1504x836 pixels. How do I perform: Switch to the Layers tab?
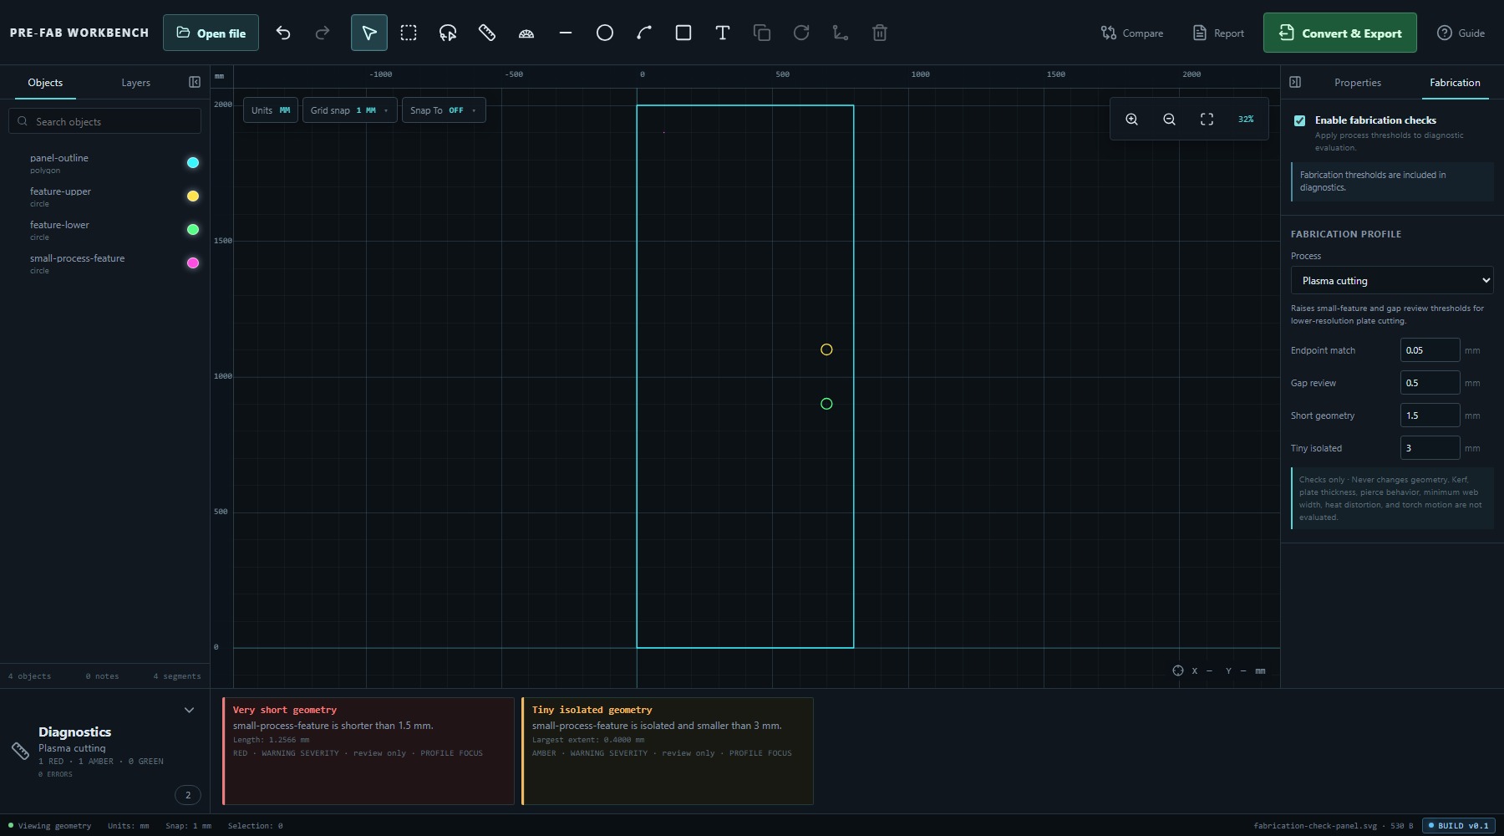click(135, 83)
